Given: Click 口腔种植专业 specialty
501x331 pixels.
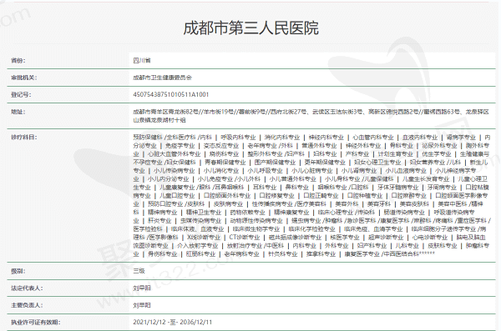Looking at the screenshot, I should point(365,196).
